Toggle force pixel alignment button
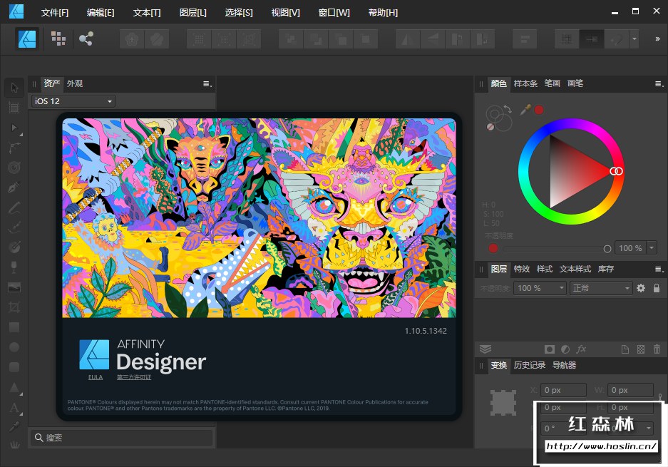 [567, 39]
